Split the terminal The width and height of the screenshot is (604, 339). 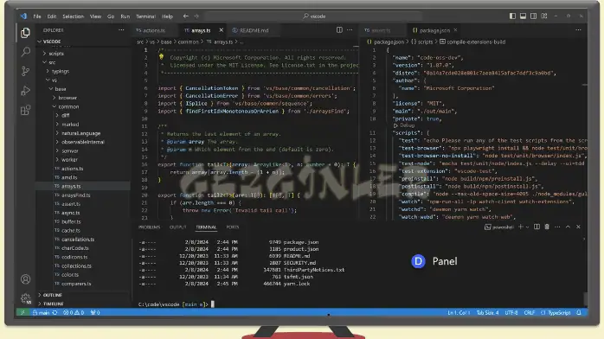[537, 227]
